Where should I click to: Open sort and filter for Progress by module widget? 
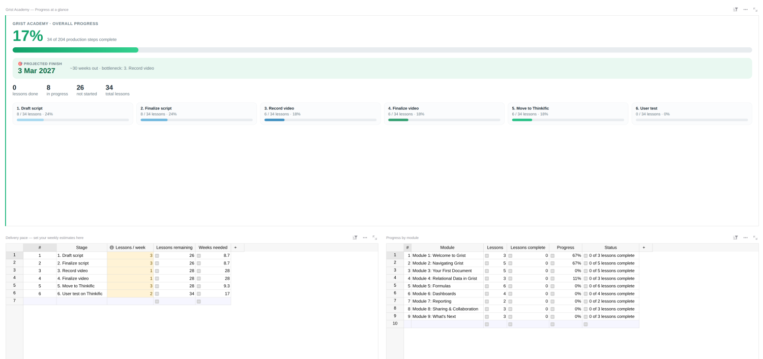pyautogui.click(x=736, y=237)
